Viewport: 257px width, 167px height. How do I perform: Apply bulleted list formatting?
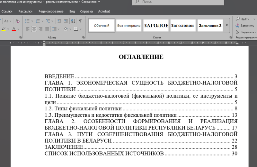click(27, 21)
